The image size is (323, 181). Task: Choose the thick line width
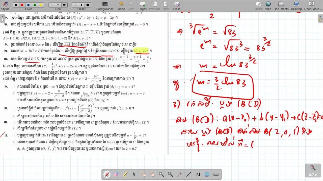coord(64,5)
